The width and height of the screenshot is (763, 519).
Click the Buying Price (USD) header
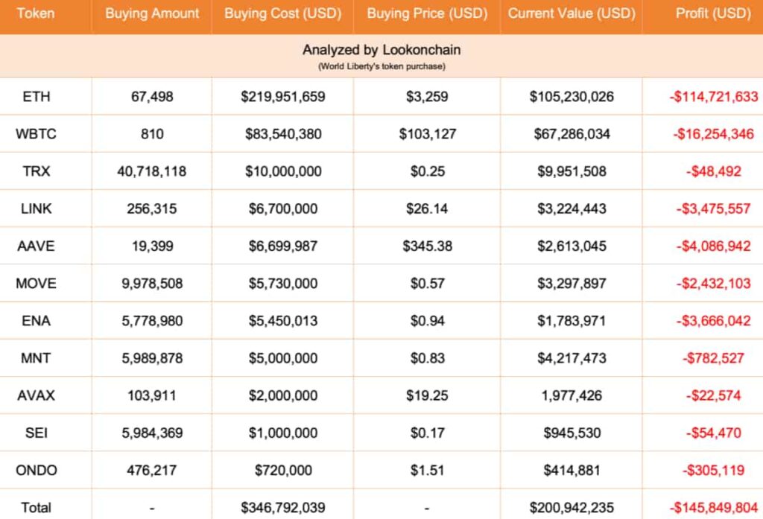click(427, 13)
